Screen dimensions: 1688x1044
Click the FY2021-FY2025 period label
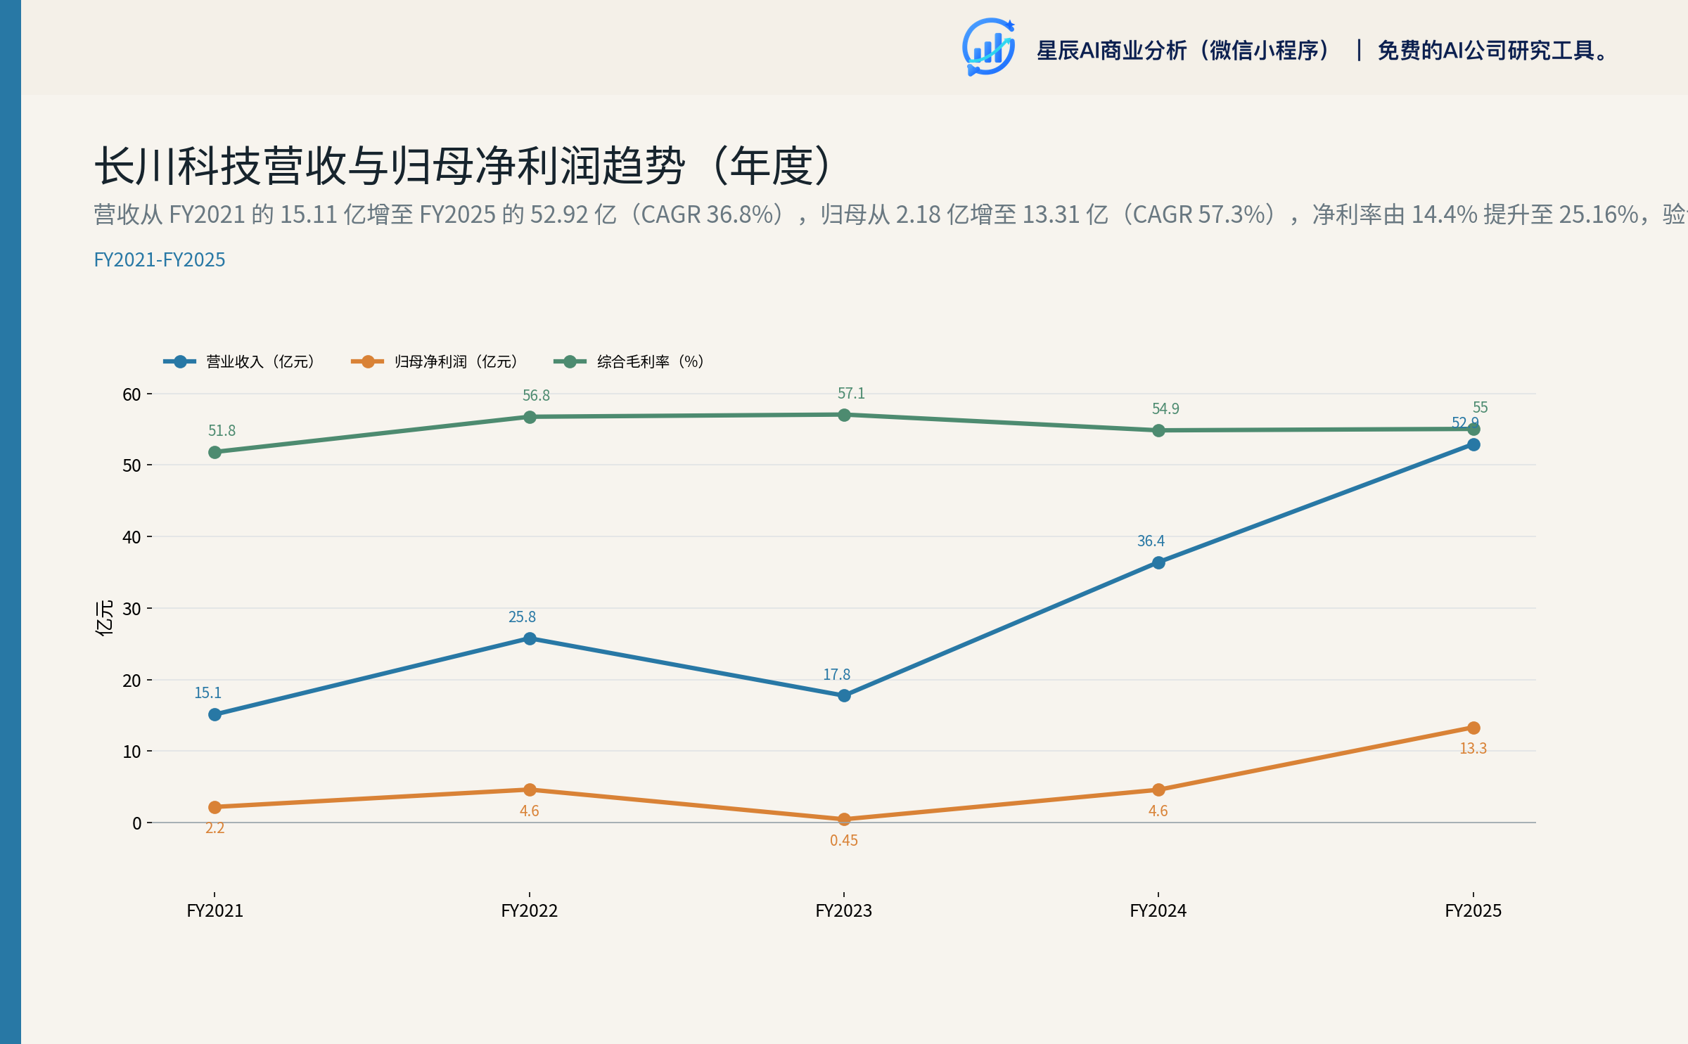(160, 259)
